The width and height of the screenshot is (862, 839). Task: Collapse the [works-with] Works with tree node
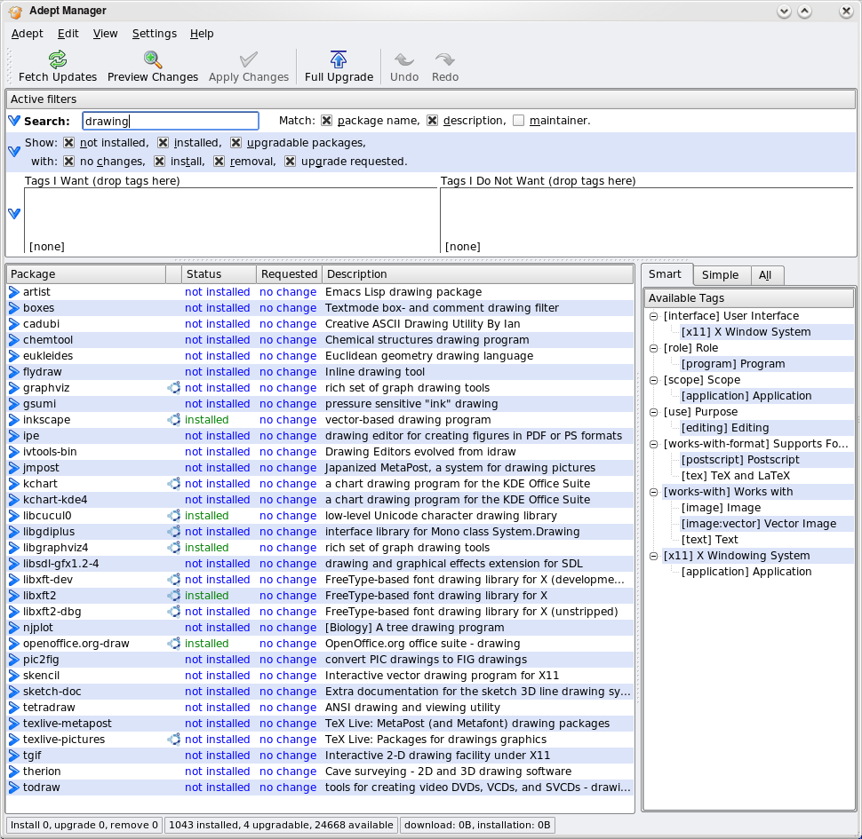point(654,492)
